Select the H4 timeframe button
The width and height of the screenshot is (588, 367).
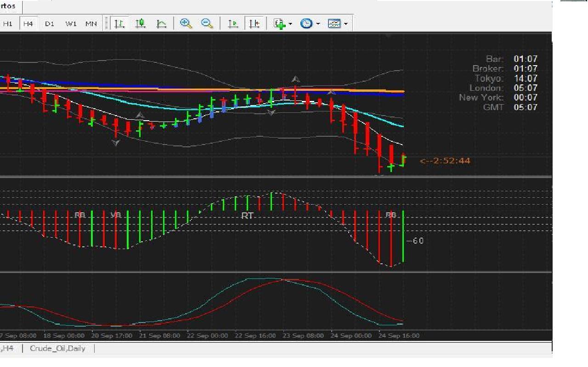coord(28,24)
